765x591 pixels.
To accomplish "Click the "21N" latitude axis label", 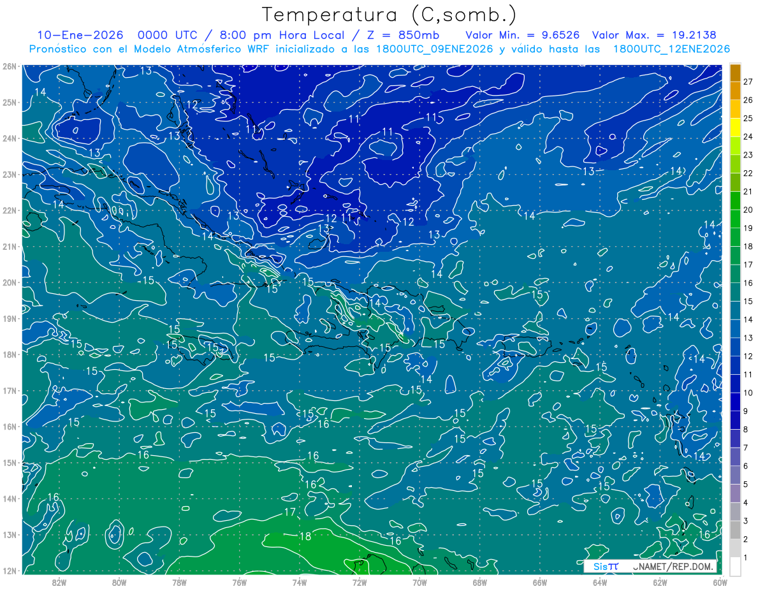I will click(x=9, y=246).
